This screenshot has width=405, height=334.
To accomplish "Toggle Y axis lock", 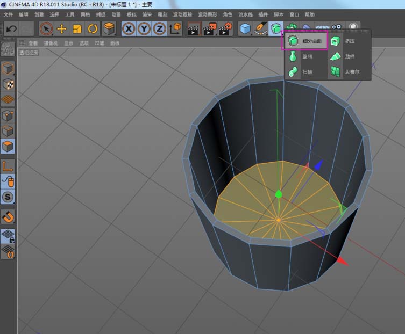I will (144, 29).
